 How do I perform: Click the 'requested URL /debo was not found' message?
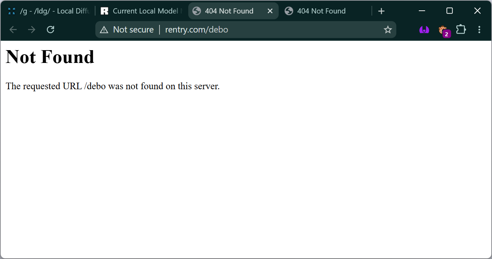click(x=113, y=86)
